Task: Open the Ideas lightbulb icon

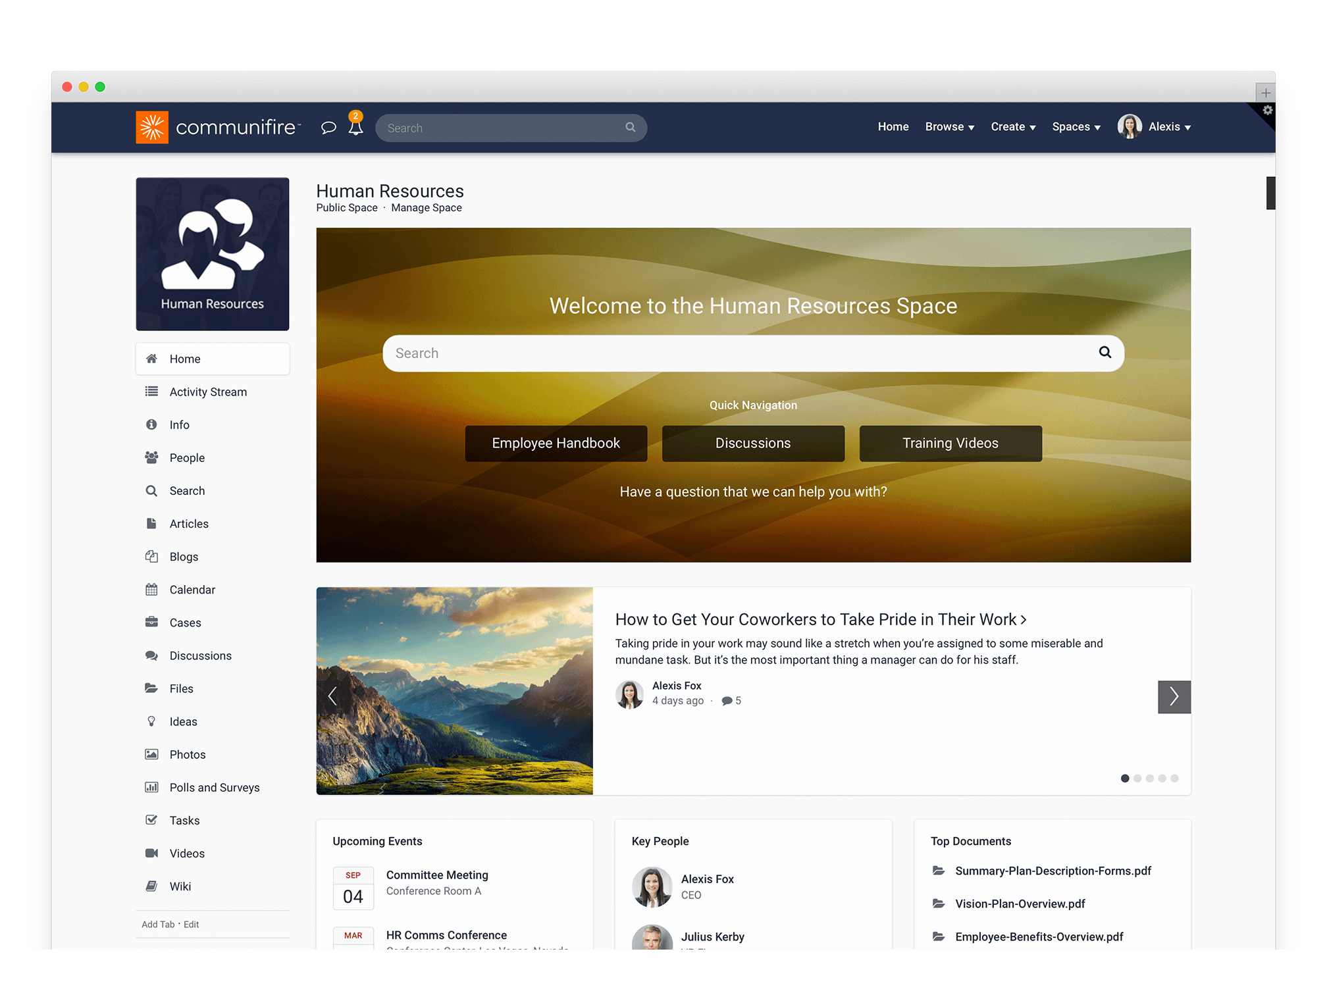Action: pos(152,721)
